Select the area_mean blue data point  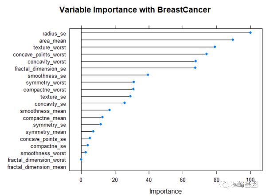(x=233, y=40)
